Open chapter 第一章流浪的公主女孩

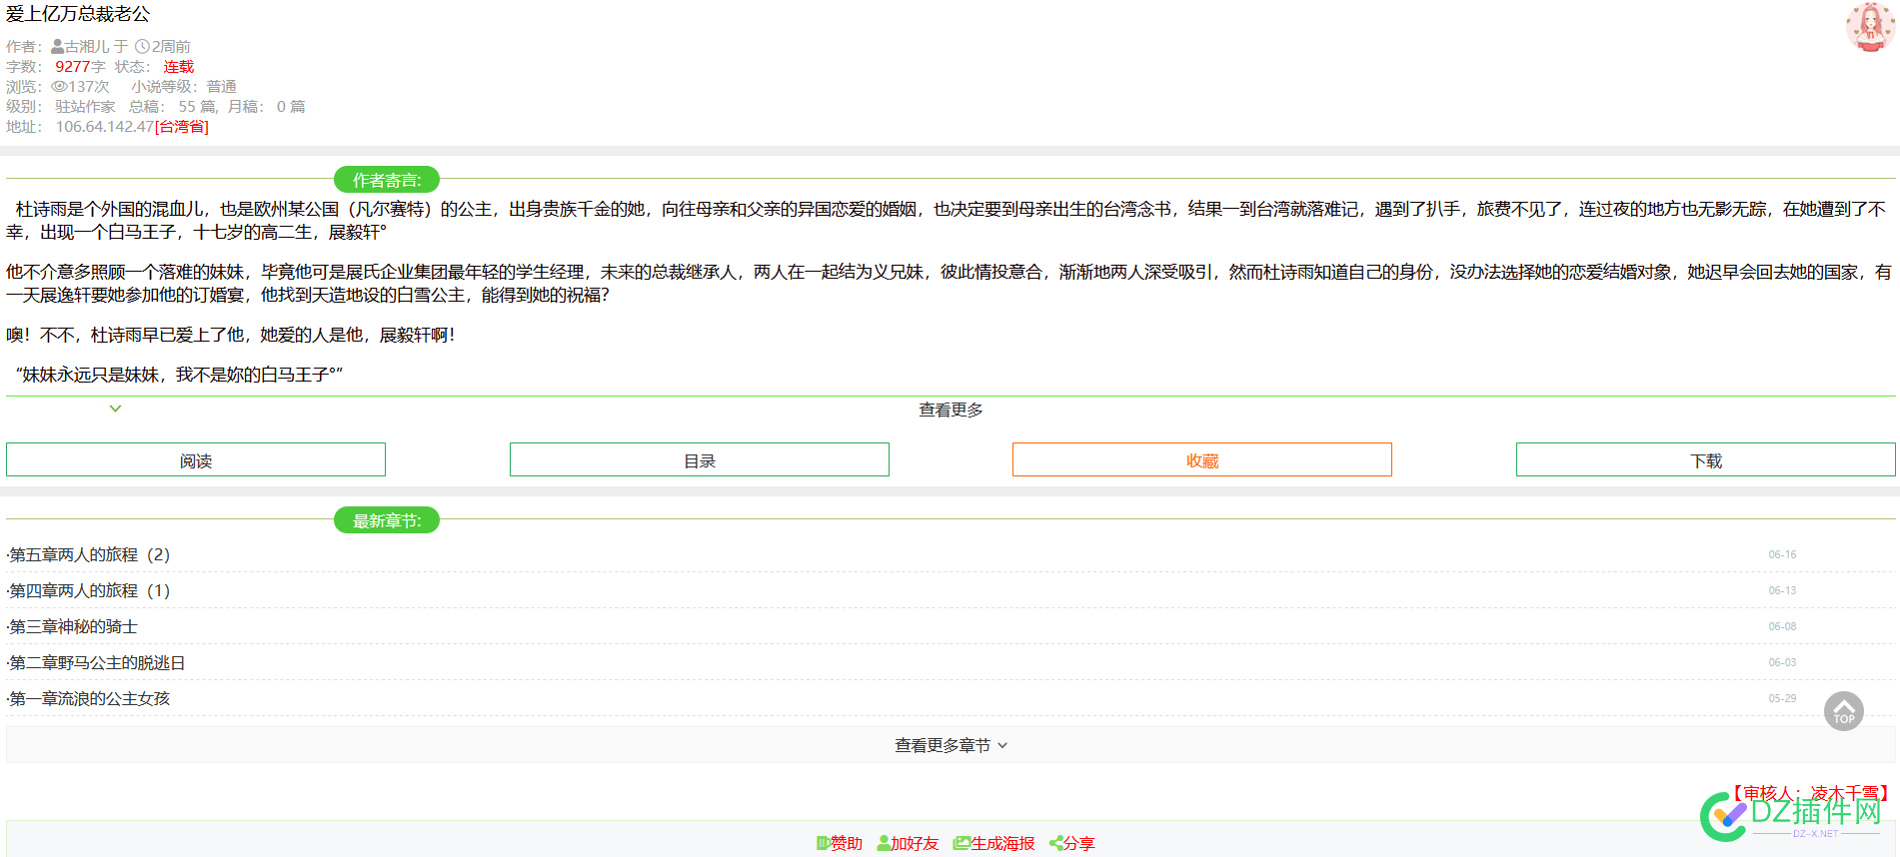click(x=90, y=698)
